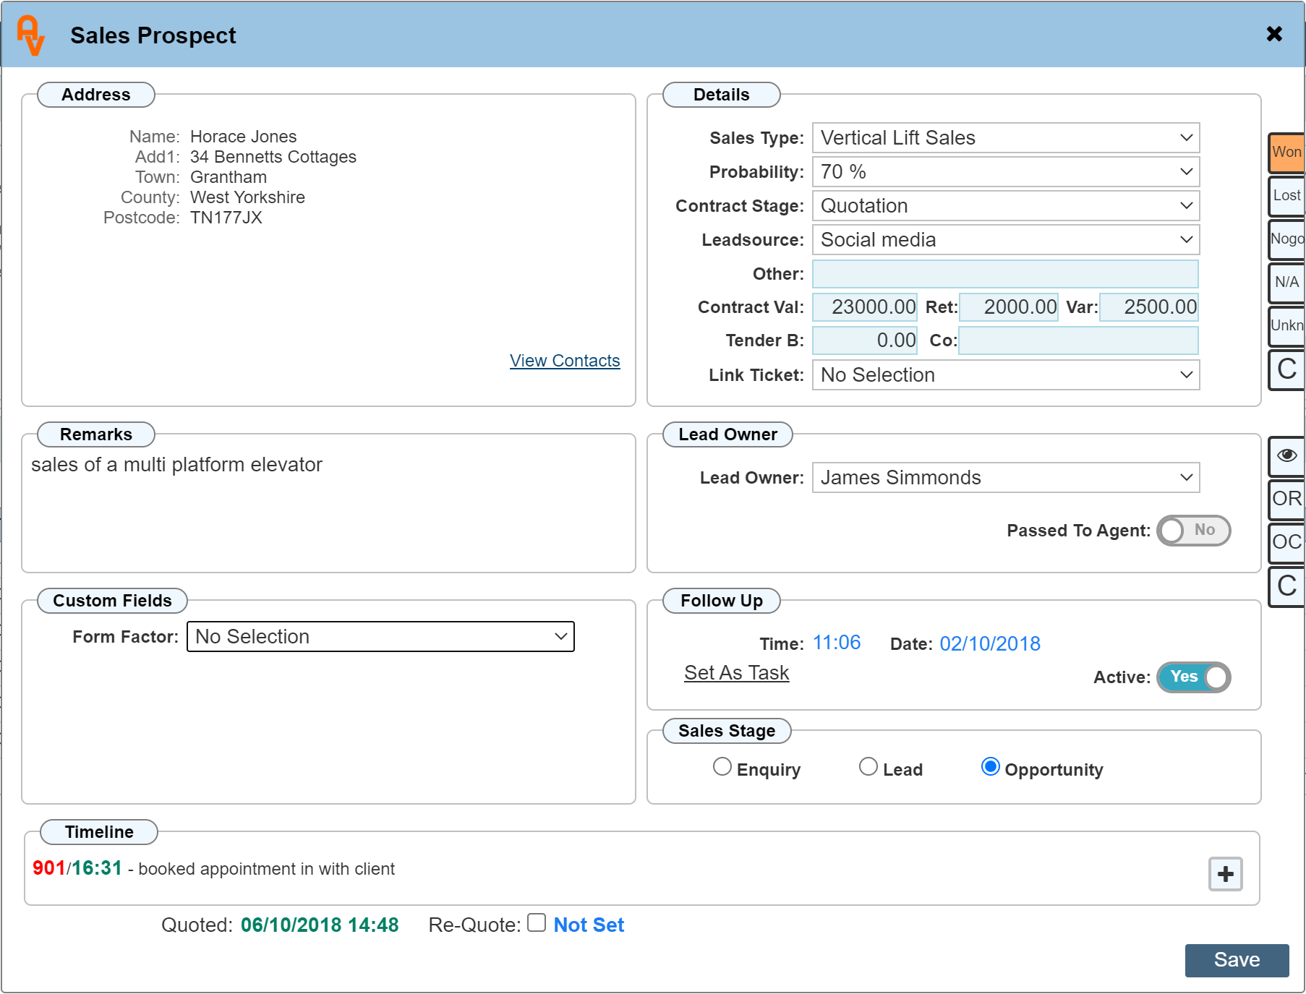Click the county value West Yorkshire
The image size is (1306, 994).
tap(247, 197)
